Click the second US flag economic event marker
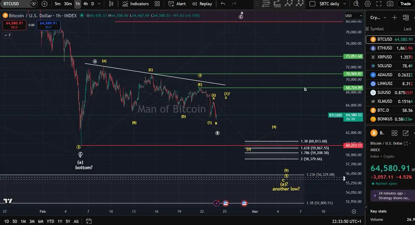 click(x=244, y=203)
